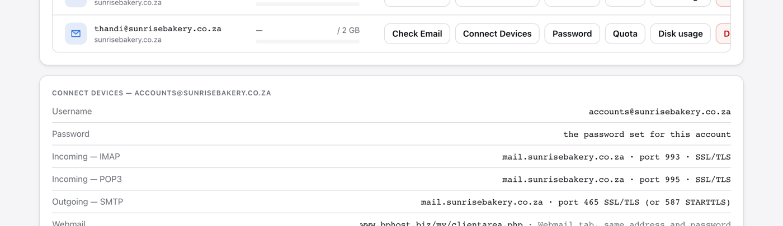Click sunrisebakery.co.za domain under thandi address

(128, 40)
